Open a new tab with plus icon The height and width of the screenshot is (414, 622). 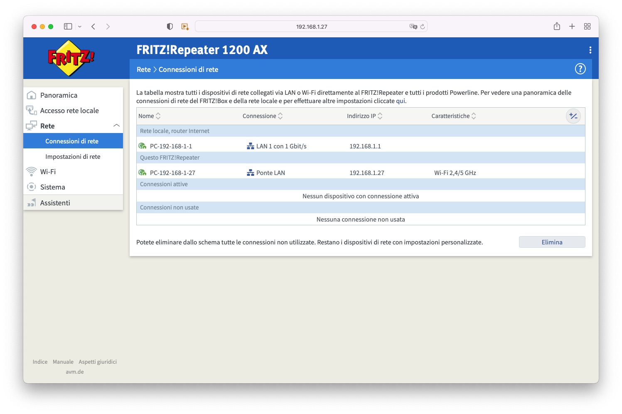(572, 26)
